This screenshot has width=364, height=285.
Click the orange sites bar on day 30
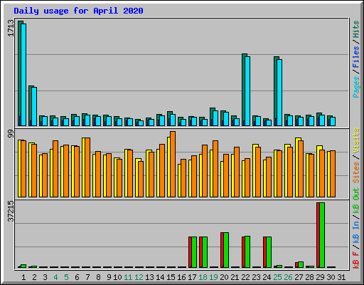pos(333,174)
